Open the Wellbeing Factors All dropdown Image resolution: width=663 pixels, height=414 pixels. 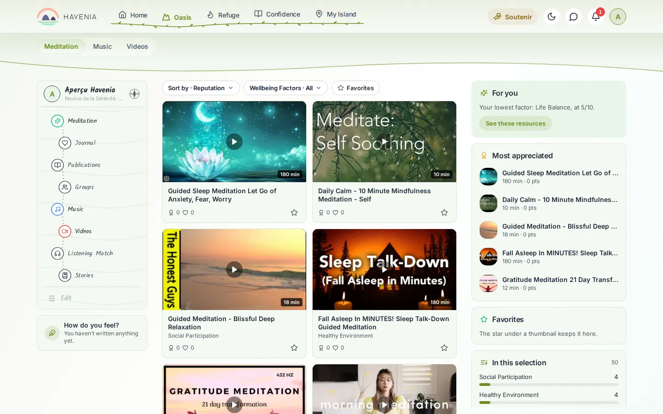coord(285,88)
